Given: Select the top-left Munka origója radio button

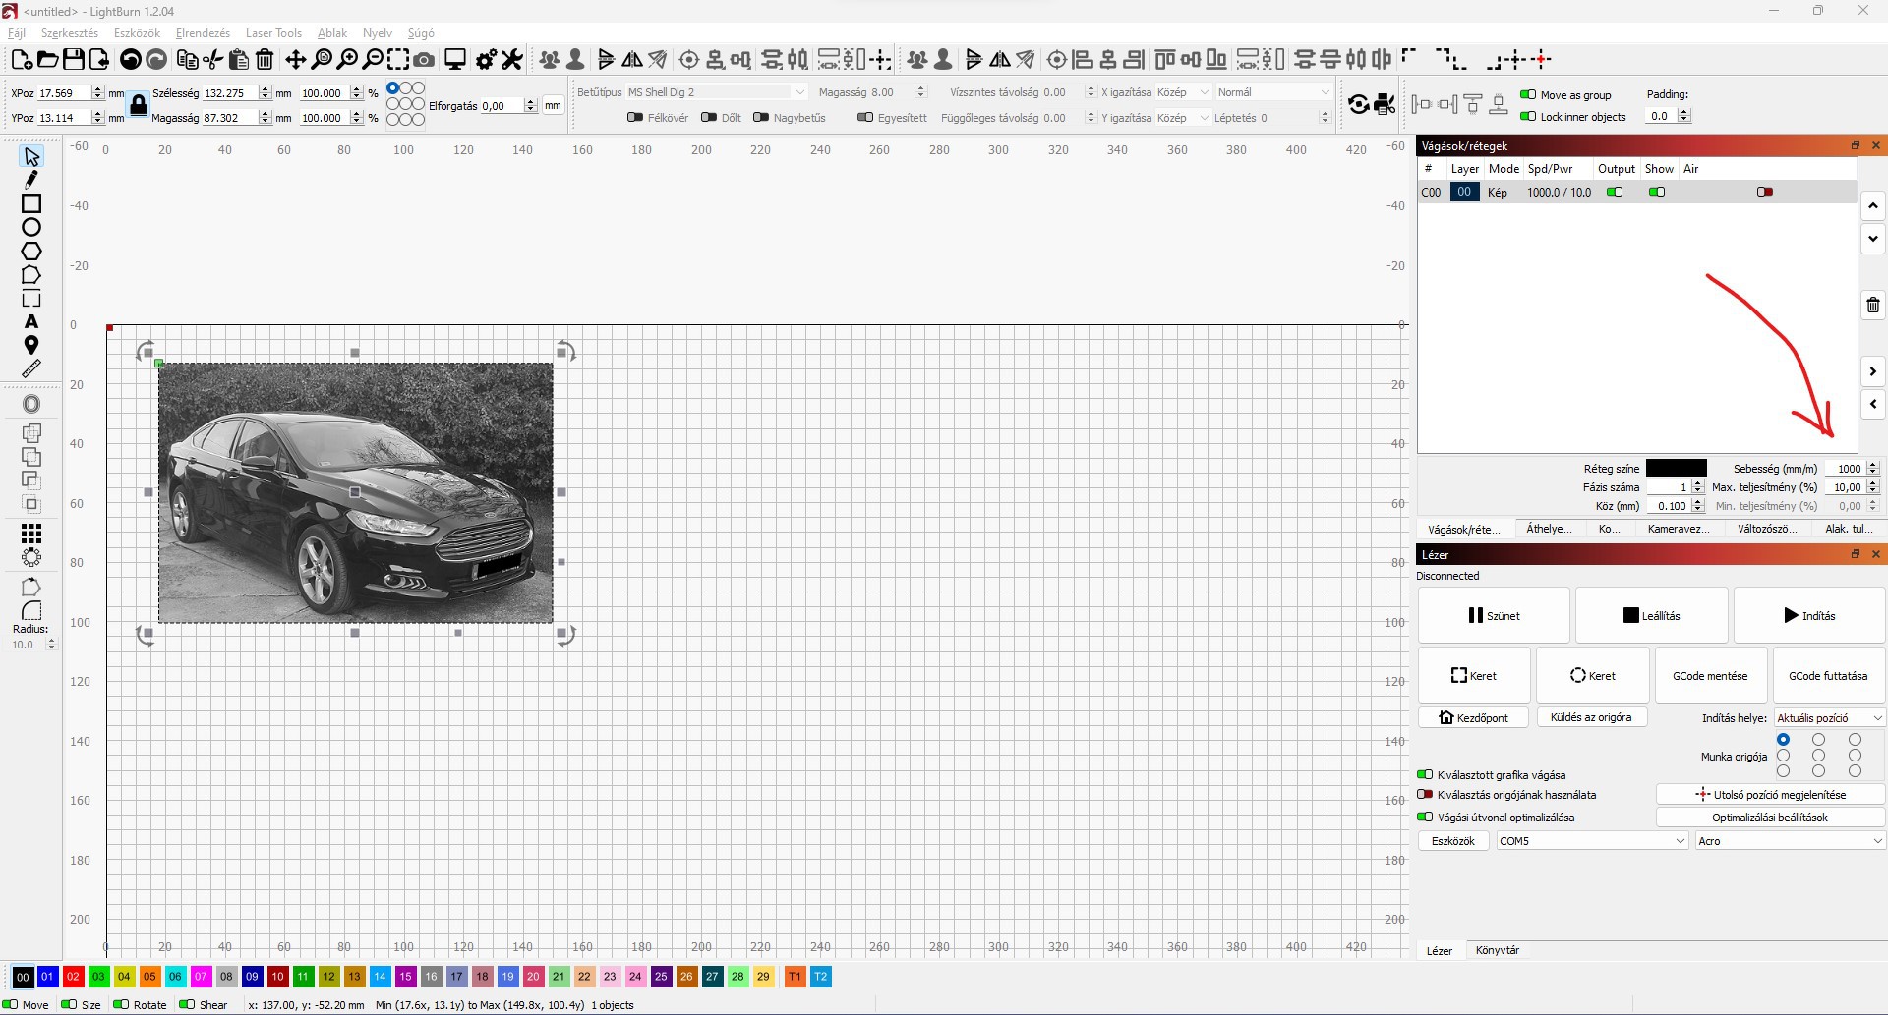Looking at the screenshot, I should tap(1783, 740).
